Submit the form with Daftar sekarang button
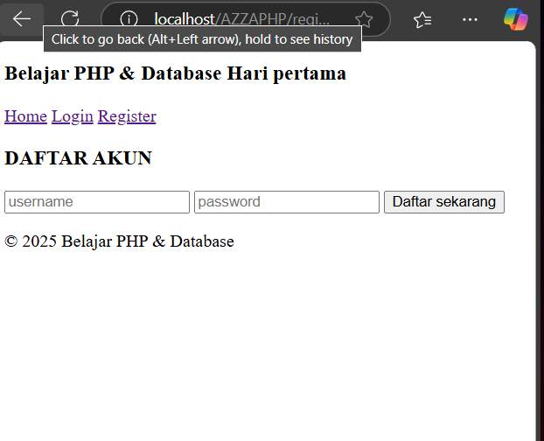The width and height of the screenshot is (544, 441). tap(444, 202)
